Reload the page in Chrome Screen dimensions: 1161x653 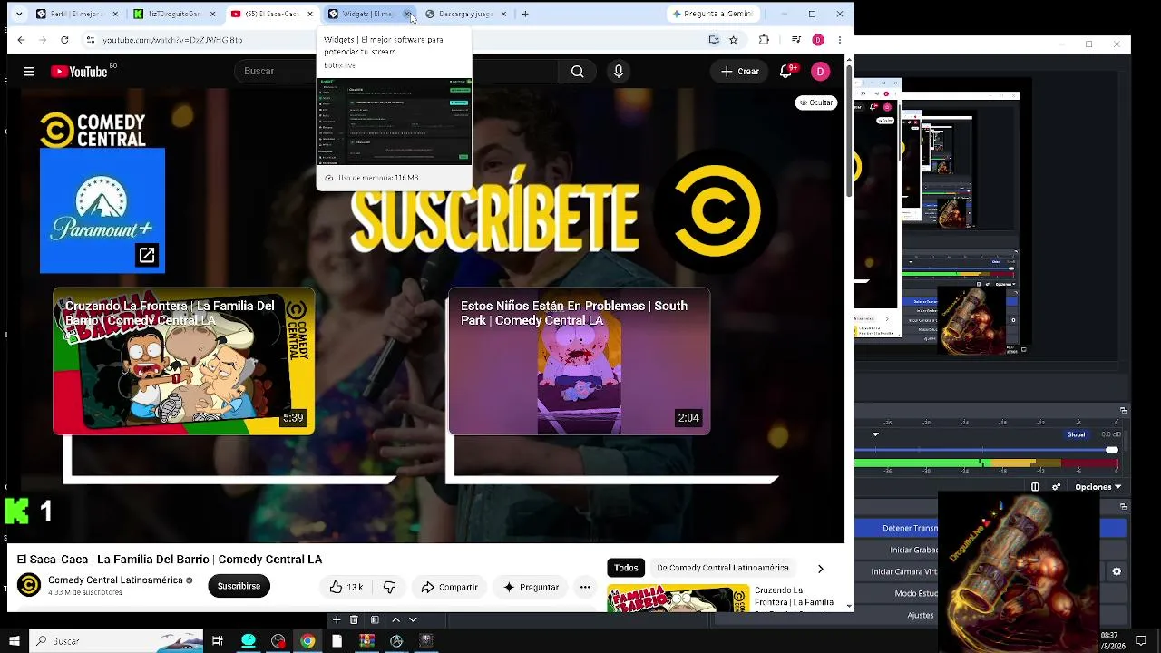click(x=64, y=40)
